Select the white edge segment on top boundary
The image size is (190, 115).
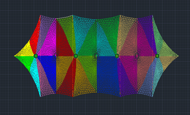64,17
